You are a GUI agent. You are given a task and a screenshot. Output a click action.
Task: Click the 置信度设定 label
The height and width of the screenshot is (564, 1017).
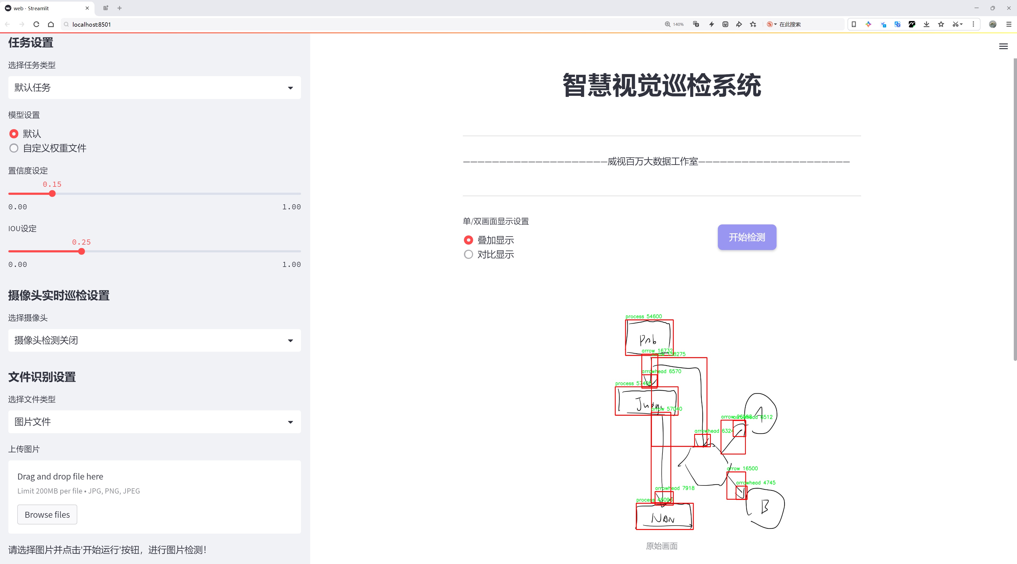pos(28,171)
